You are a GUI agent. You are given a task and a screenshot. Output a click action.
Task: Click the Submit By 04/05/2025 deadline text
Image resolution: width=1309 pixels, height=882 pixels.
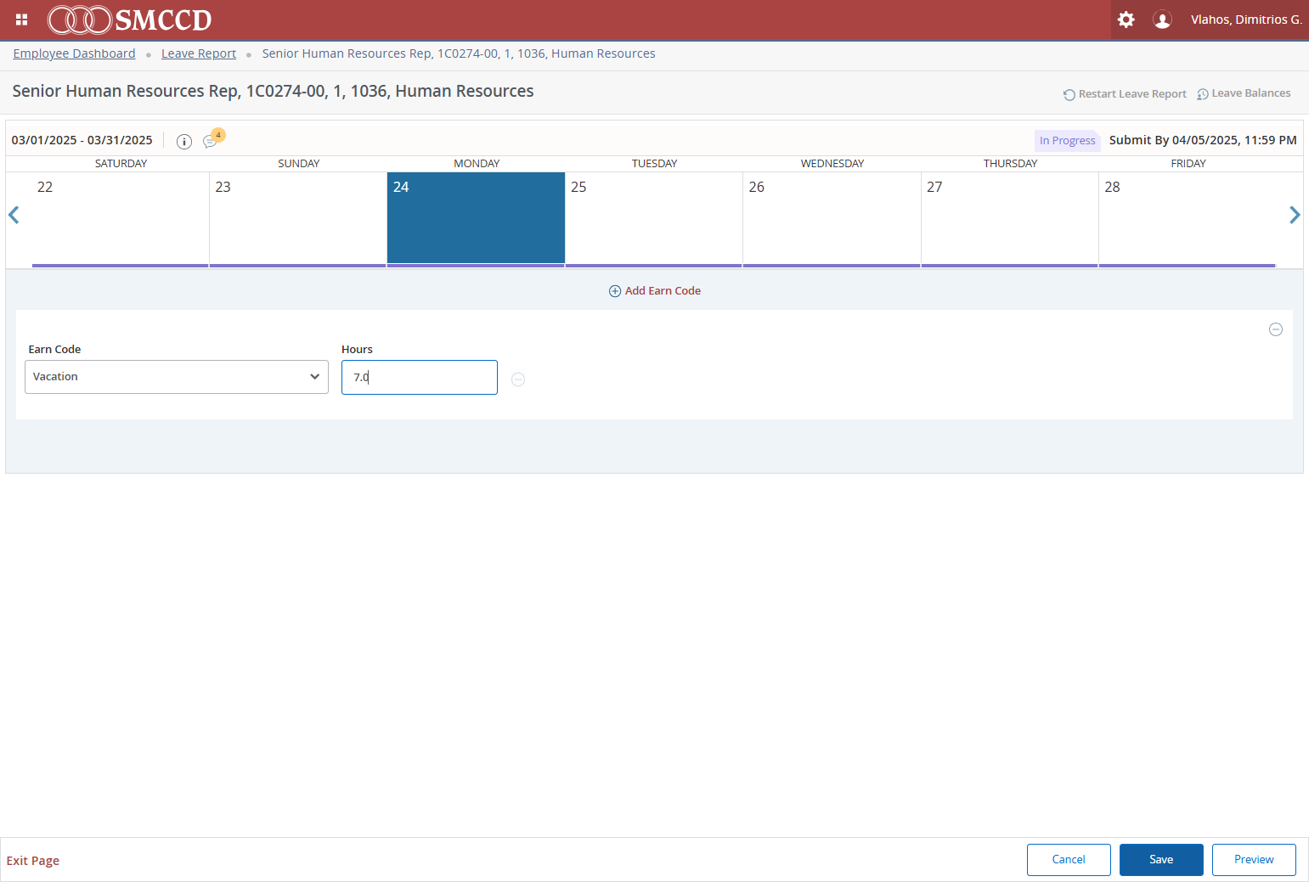point(1203,140)
